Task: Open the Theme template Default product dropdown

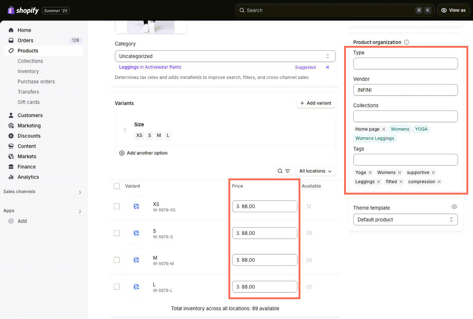Action: 405,220
